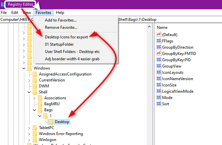Click the registry address bar path

(x=111, y=20)
